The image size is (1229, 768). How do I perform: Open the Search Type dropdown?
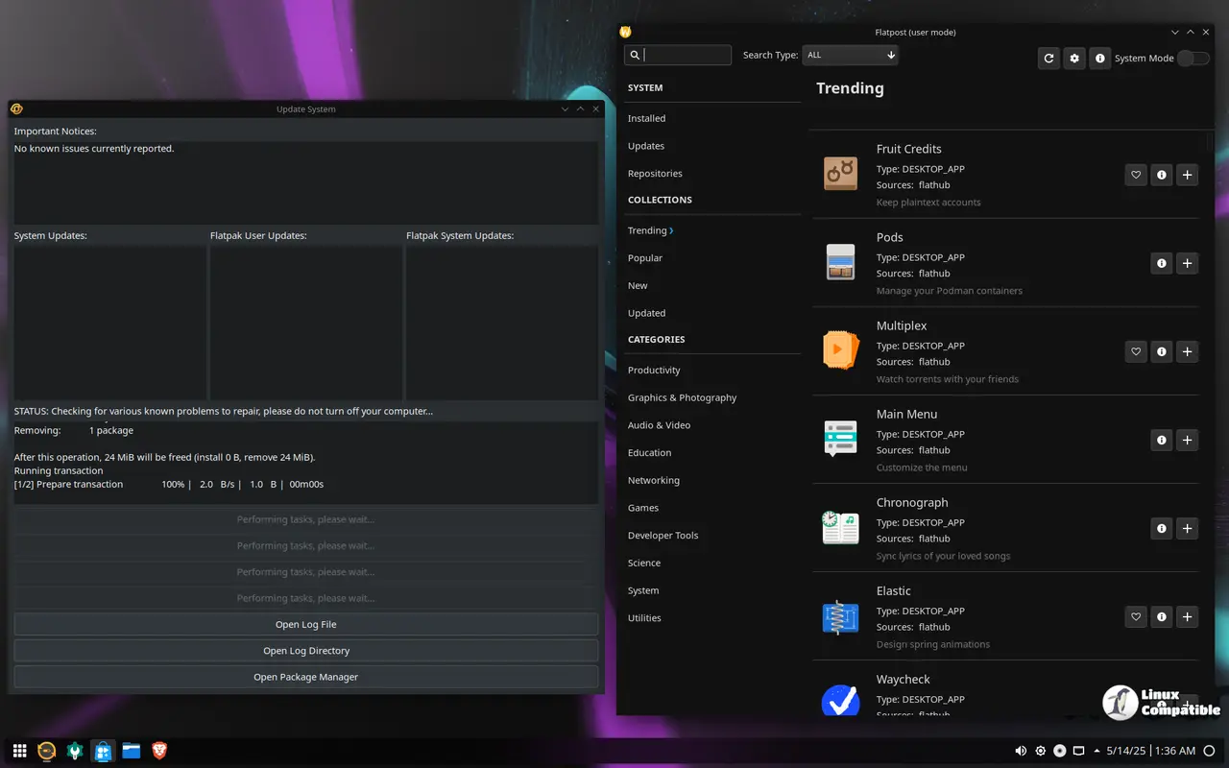pos(850,56)
